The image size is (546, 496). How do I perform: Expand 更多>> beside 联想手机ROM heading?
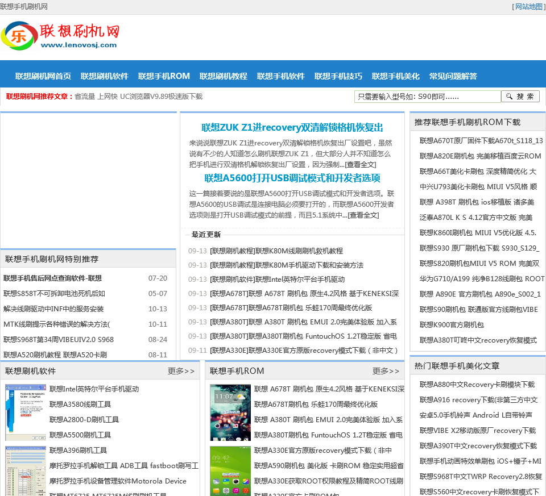pyautogui.click(x=386, y=371)
